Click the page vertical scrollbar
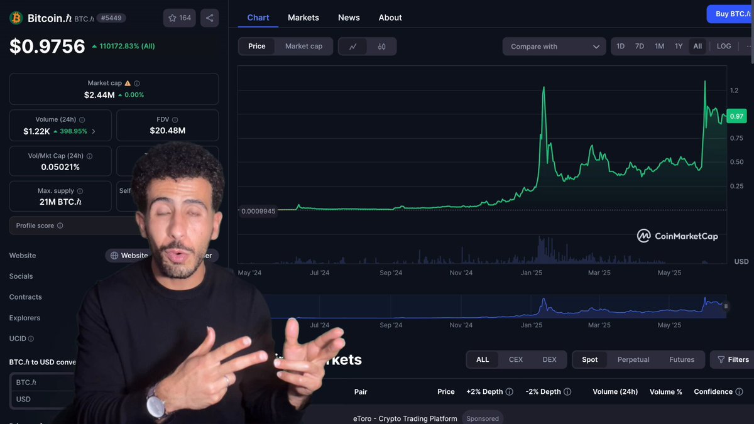The height and width of the screenshot is (424, 754). point(752,31)
